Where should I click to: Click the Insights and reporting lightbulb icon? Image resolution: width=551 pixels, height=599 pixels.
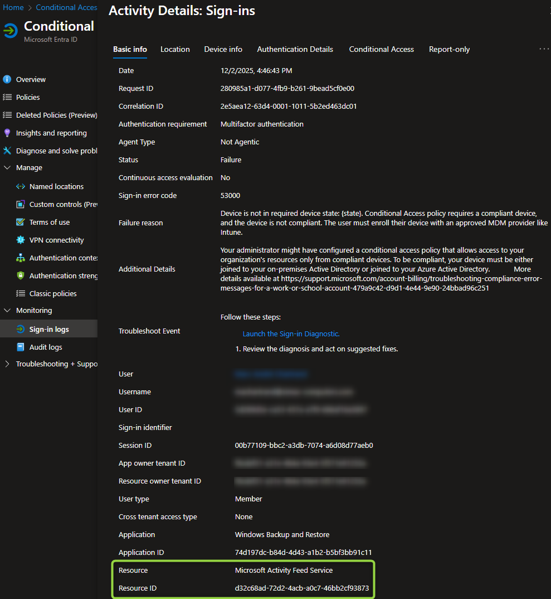click(7, 133)
